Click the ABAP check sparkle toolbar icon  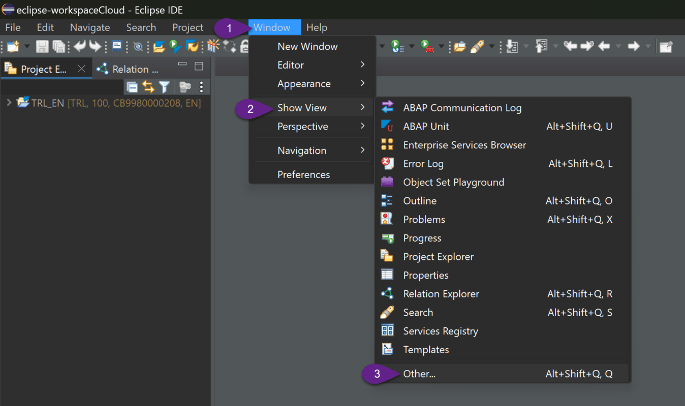(213, 47)
